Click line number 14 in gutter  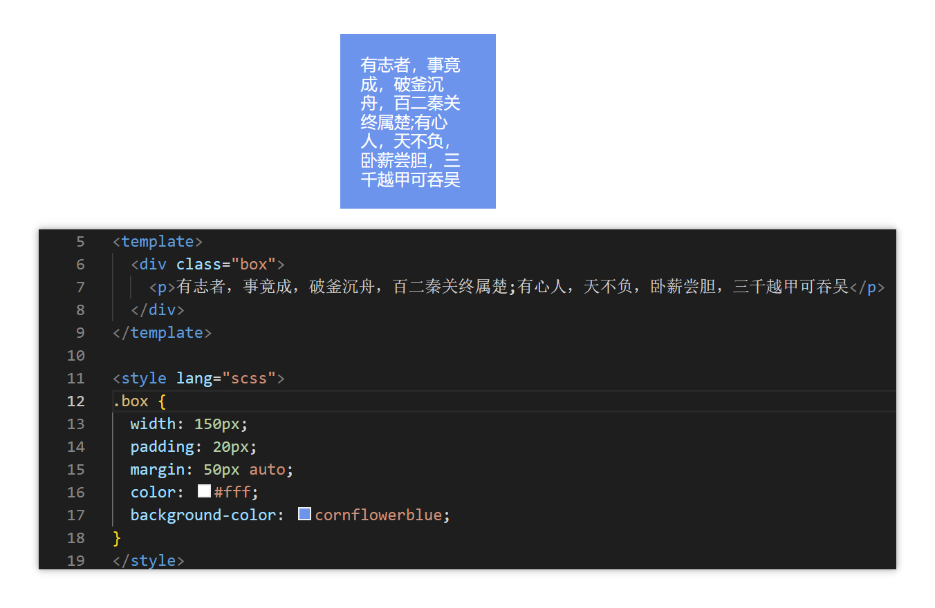point(76,447)
